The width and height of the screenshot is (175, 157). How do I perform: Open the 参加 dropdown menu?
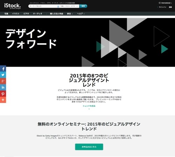tap(70, 14)
